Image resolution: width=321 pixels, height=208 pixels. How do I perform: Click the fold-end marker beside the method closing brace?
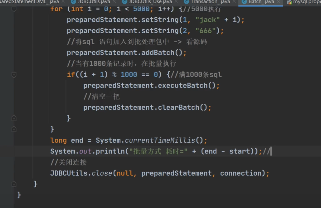tap(14, 184)
